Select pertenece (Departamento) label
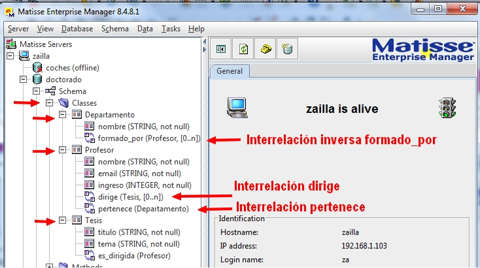480x268 pixels. [144, 209]
